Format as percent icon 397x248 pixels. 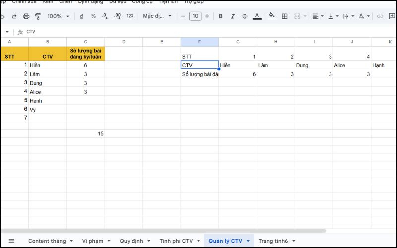(x=93, y=16)
